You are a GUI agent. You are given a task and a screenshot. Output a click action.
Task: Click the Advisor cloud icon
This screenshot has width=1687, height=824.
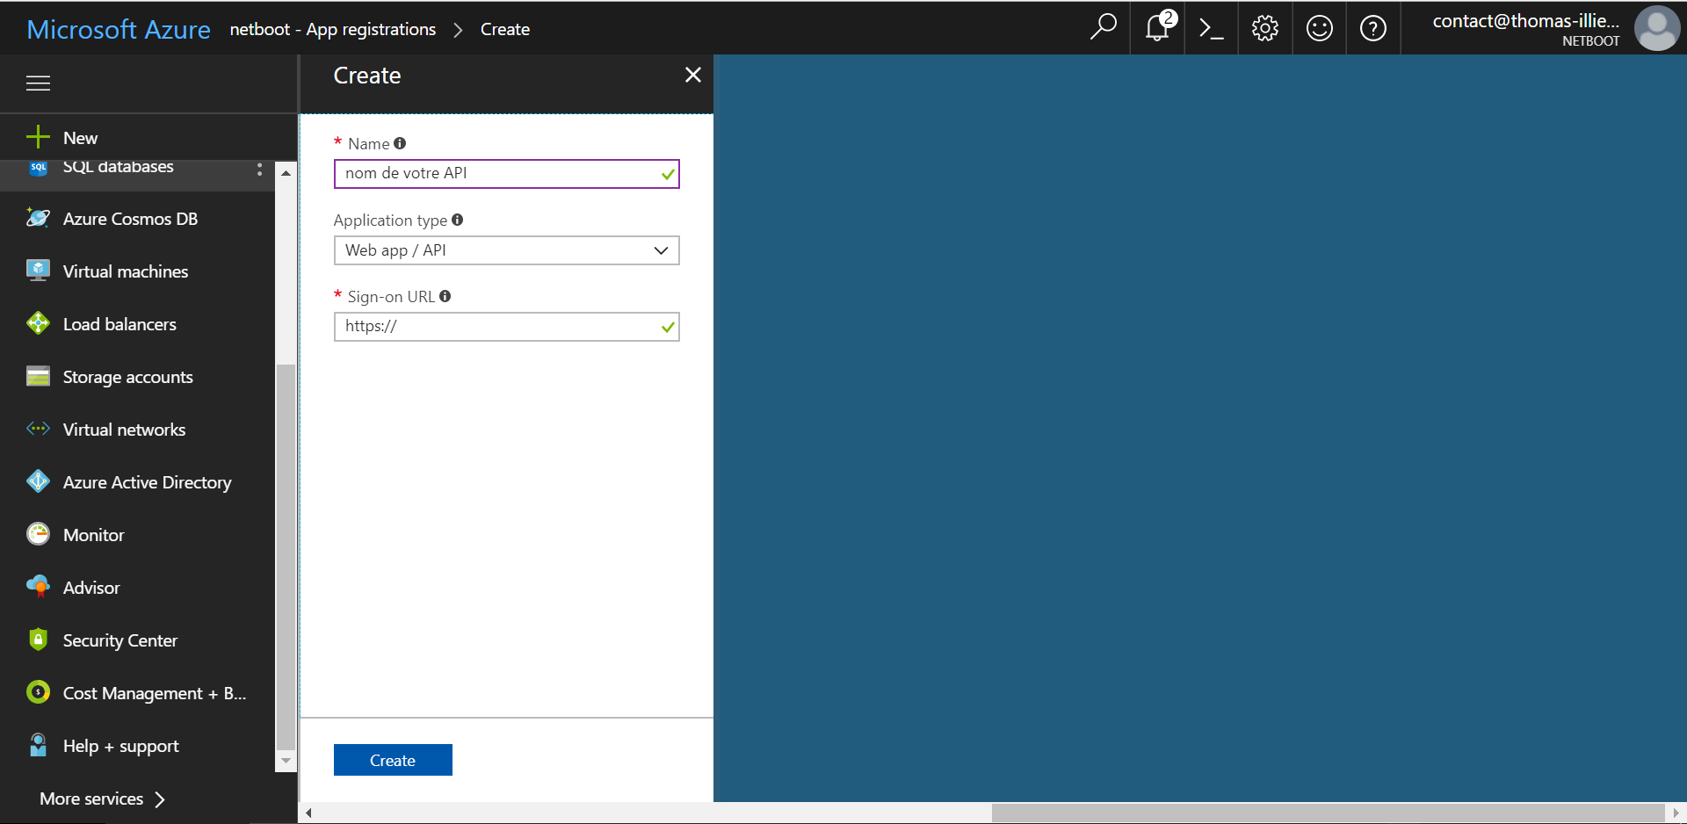(38, 587)
